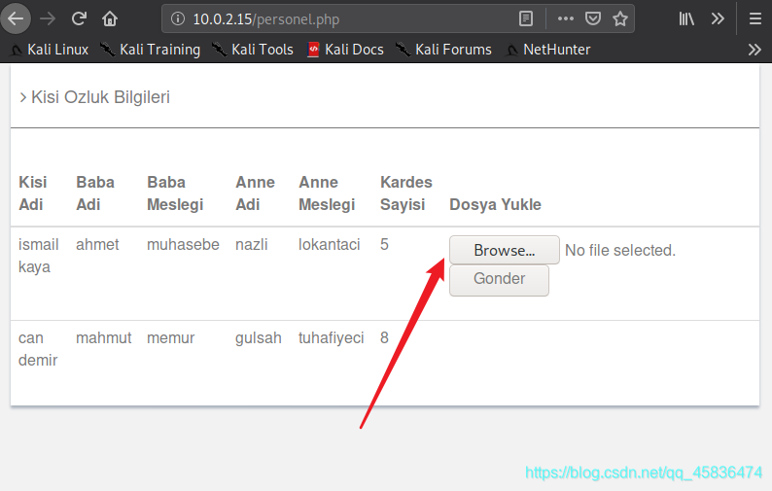Screen dimensions: 772x491
Task: Click the Baba Adi column header
Action: pos(95,193)
